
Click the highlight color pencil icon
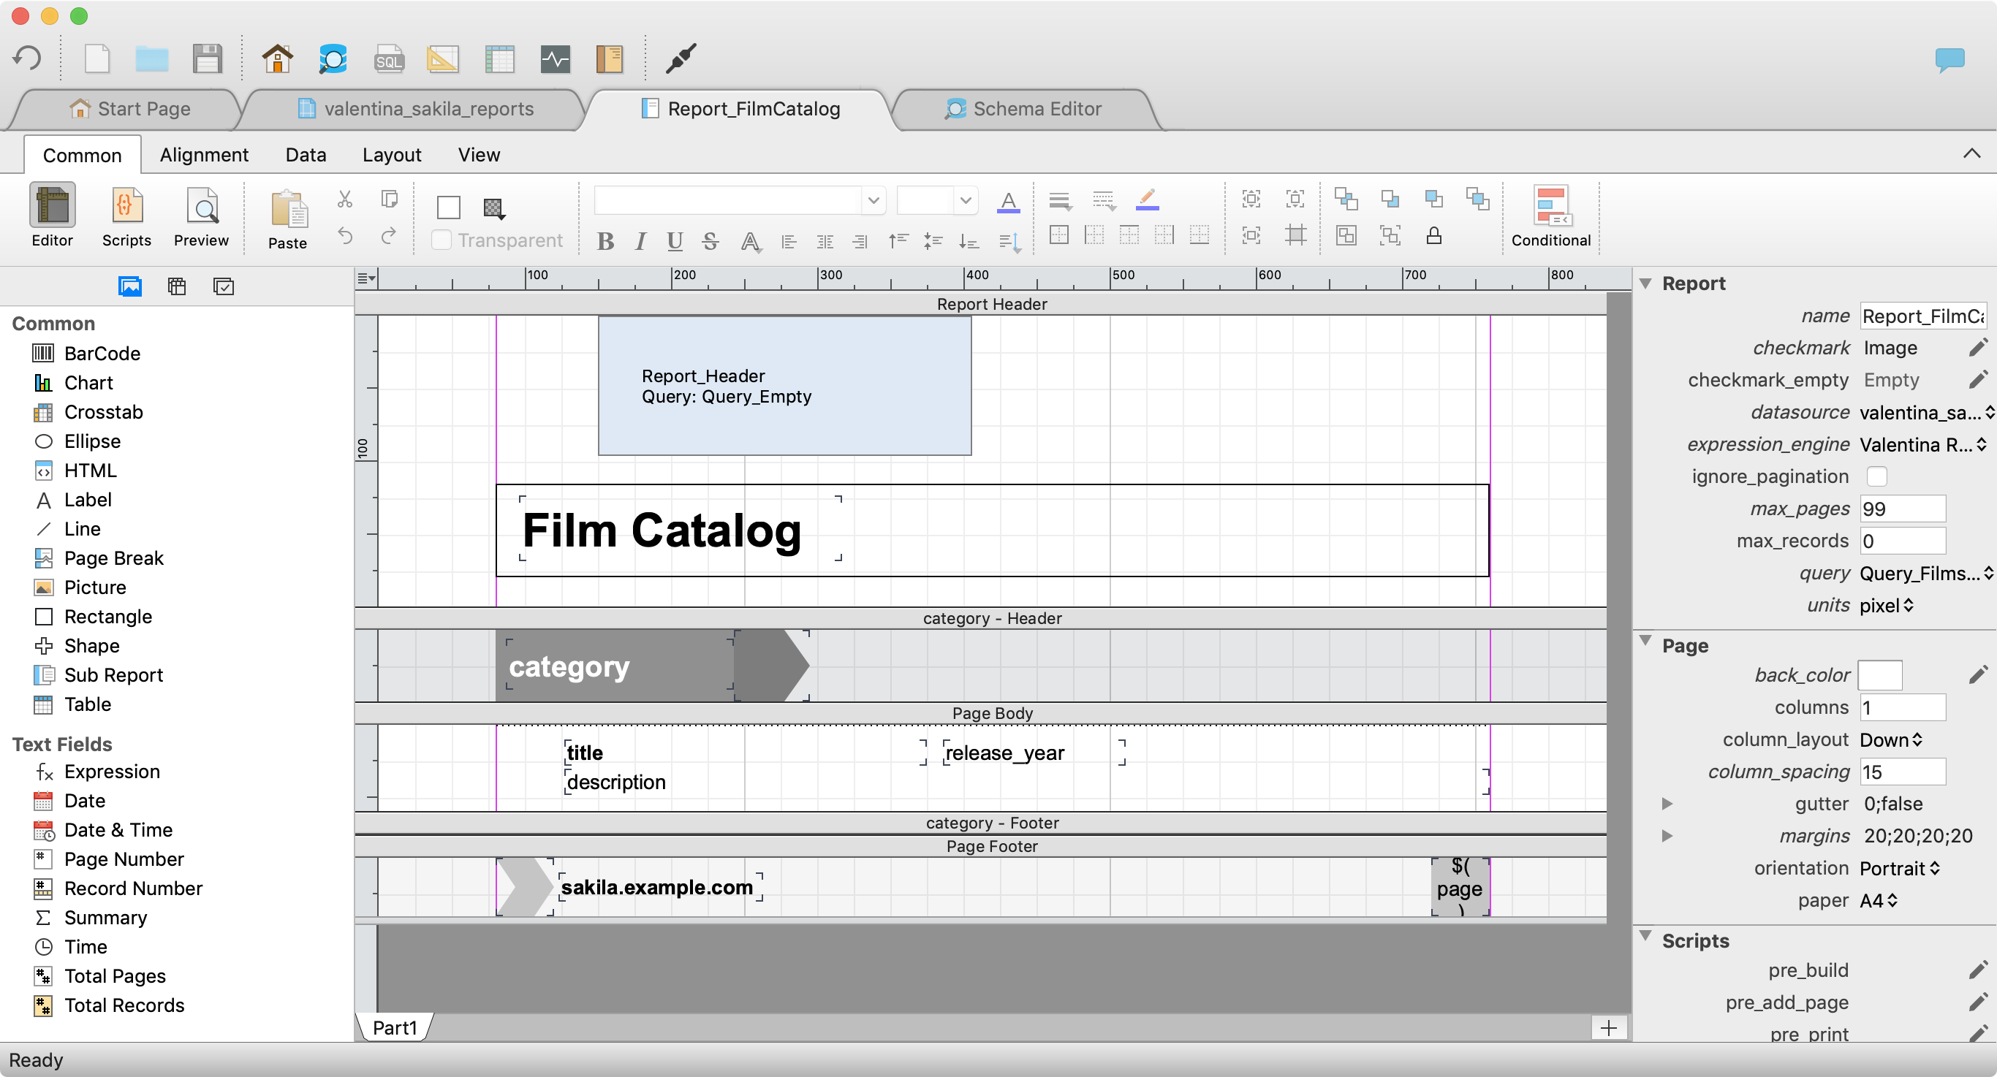(x=1148, y=200)
